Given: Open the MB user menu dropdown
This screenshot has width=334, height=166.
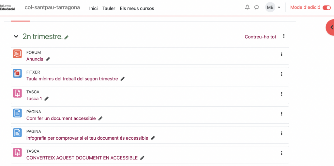Looking at the screenshot, I should pos(273,7).
